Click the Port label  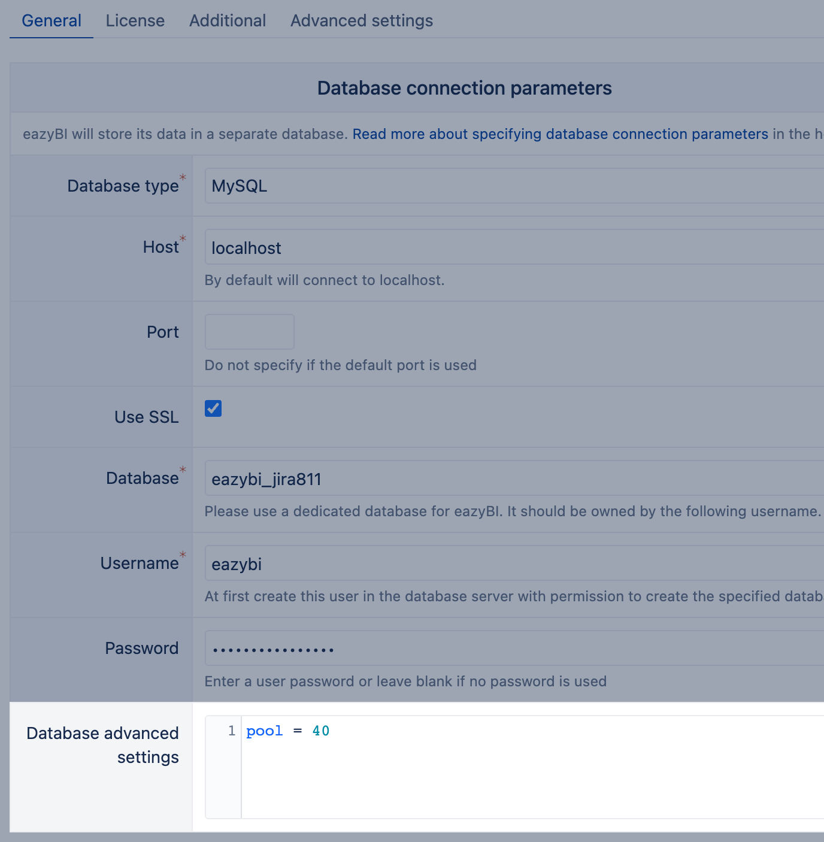[x=163, y=332]
